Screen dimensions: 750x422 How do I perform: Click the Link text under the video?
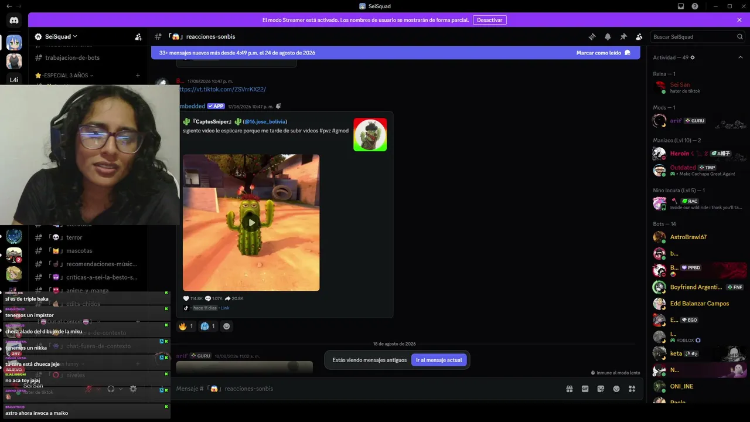pyautogui.click(x=225, y=308)
